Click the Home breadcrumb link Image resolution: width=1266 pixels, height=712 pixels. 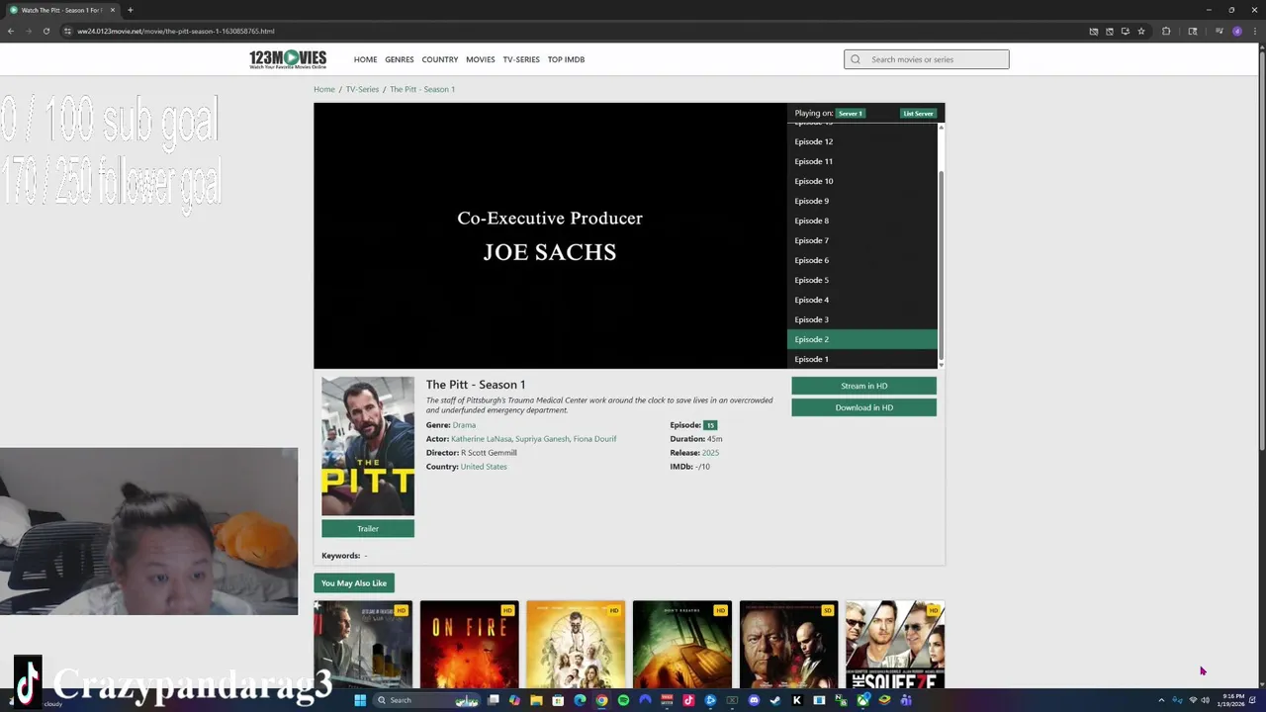(324, 89)
